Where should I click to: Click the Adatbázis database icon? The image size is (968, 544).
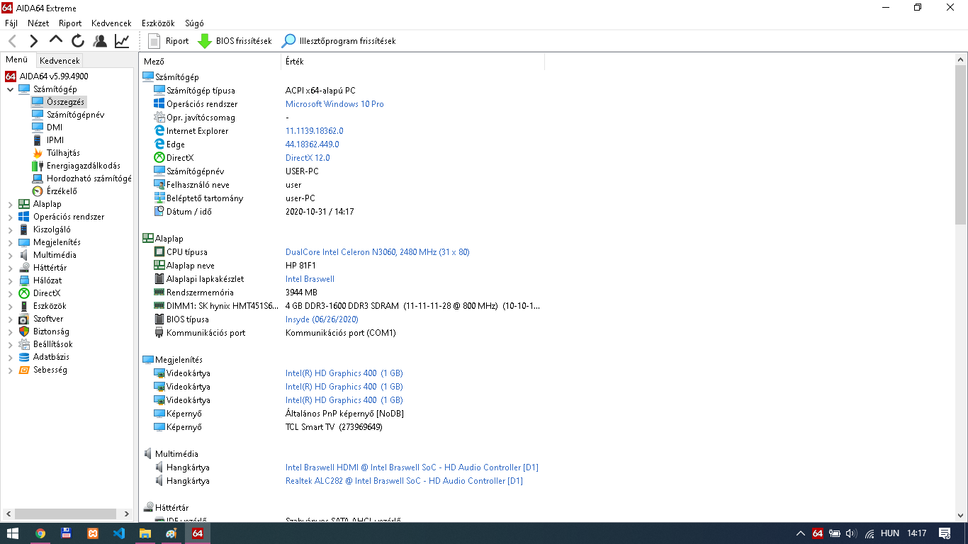[24, 357]
